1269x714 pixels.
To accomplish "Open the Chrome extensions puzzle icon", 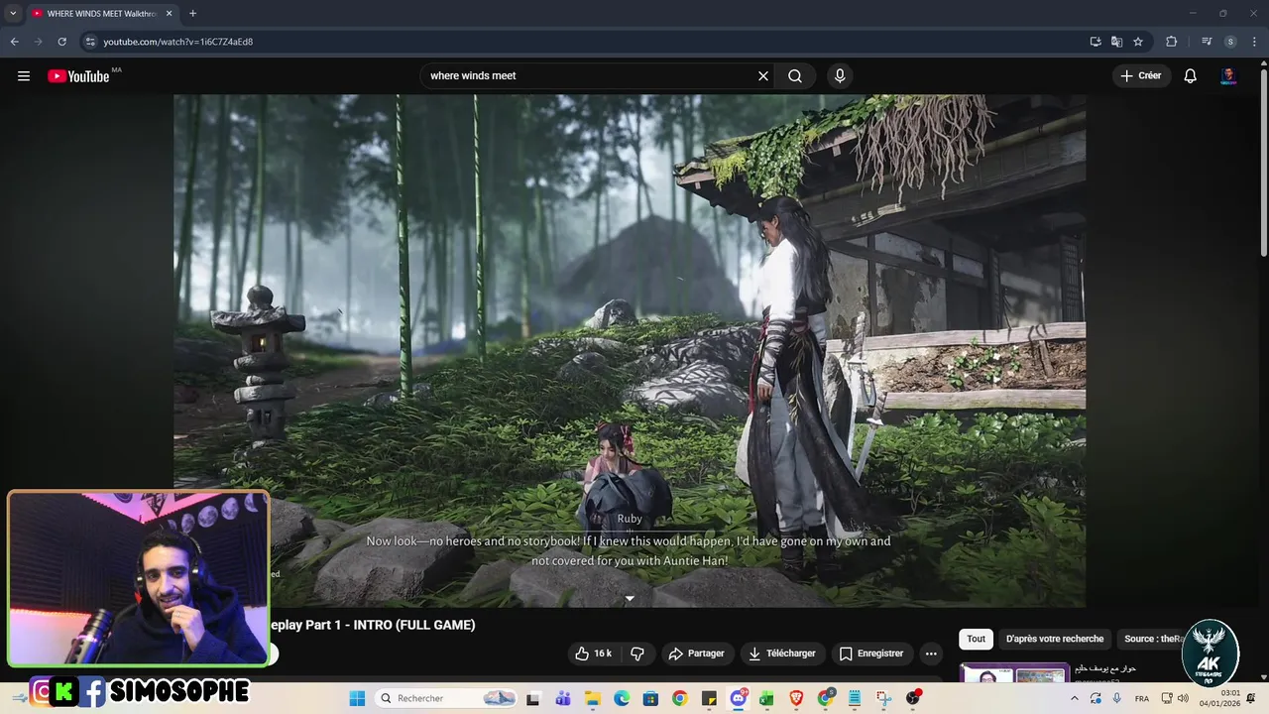I will (x=1171, y=42).
